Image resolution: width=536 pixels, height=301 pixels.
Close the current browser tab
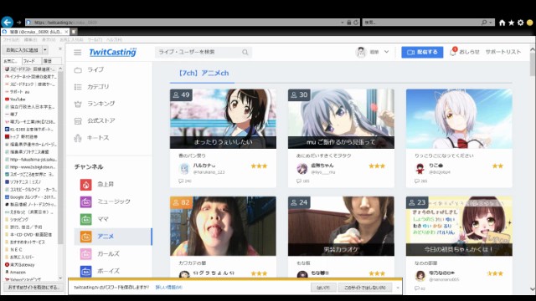coord(66,32)
